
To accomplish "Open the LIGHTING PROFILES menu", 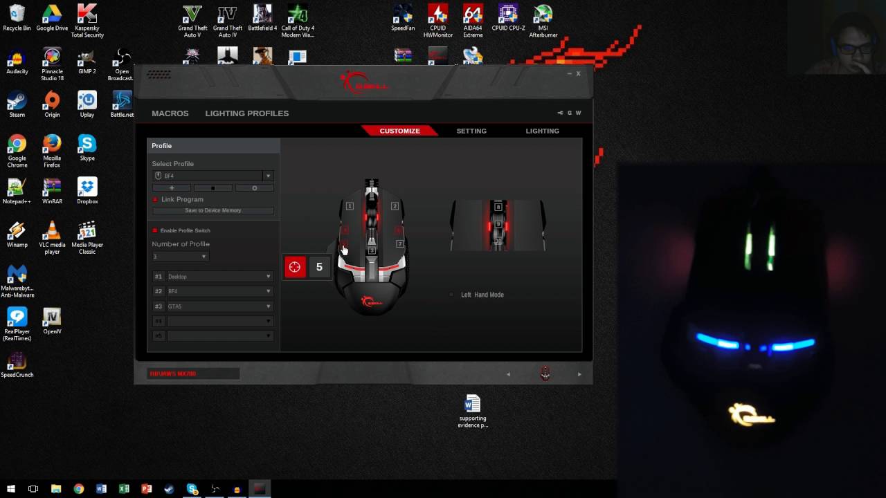I will 247,113.
